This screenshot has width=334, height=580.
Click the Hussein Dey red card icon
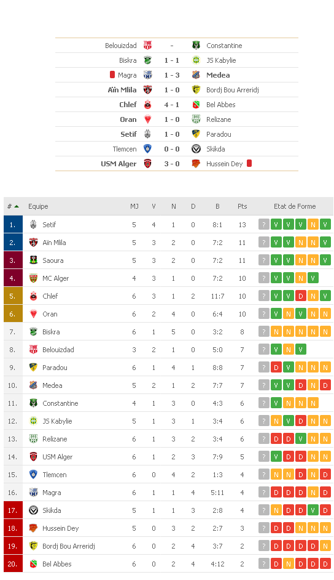(249, 163)
